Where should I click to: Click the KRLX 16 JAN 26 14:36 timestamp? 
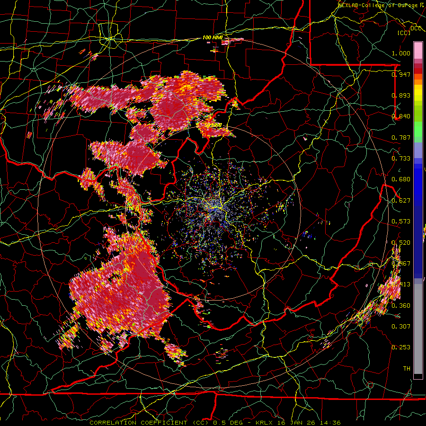pyautogui.click(x=298, y=423)
